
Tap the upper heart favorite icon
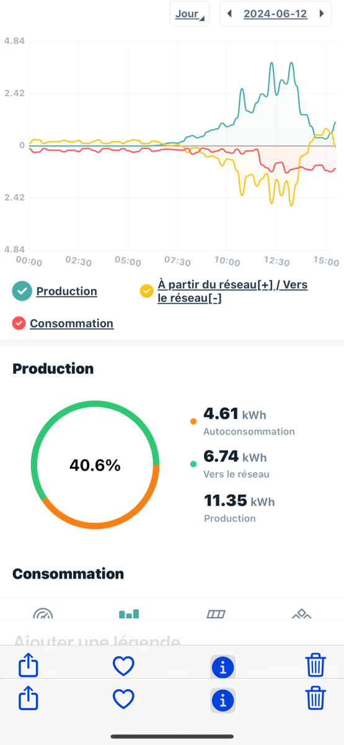pyautogui.click(x=124, y=667)
